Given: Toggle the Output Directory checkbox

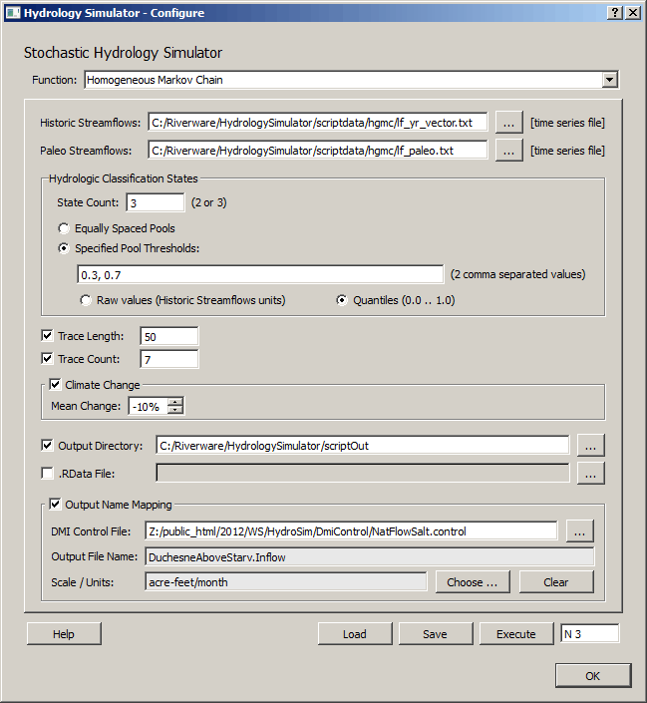Looking at the screenshot, I should point(47,445).
